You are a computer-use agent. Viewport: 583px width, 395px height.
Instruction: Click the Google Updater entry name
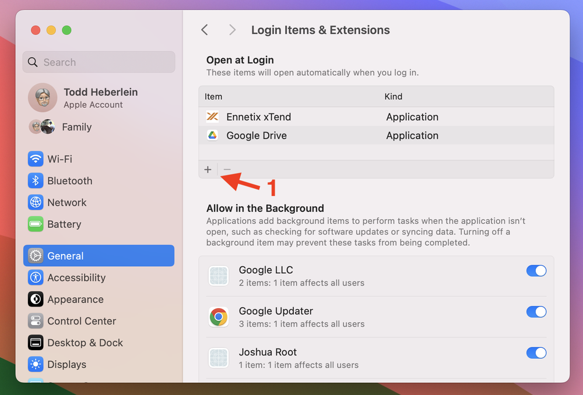tap(276, 311)
